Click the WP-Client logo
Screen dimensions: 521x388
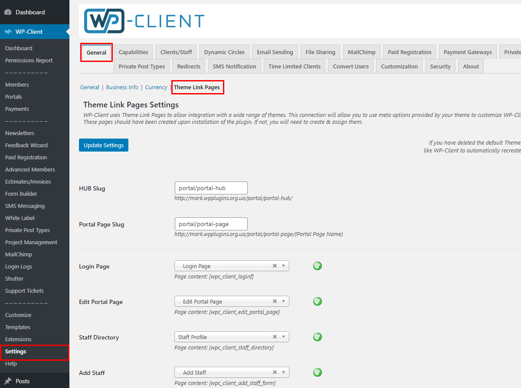pyautogui.click(x=144, y=21)
